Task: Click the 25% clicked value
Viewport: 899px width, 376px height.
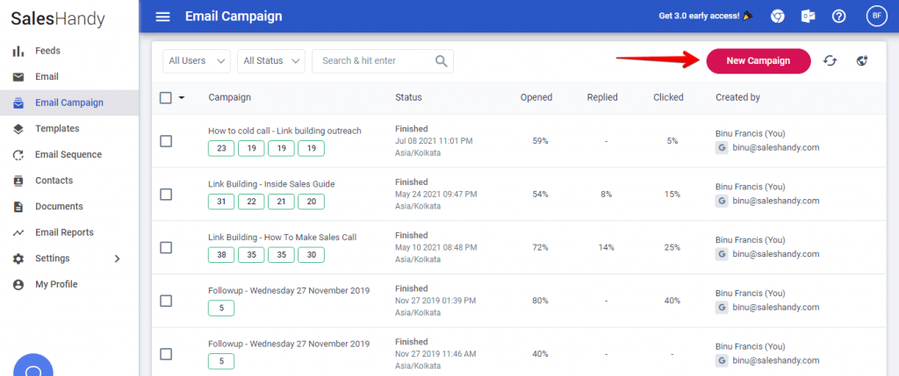Action: tap(672, 247)
